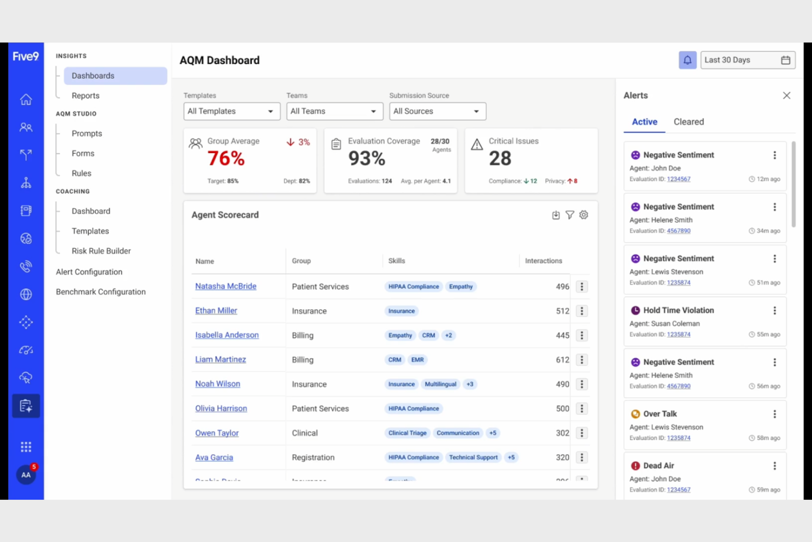Select the export icon on Agent Scorecard
The image size is (812, 542).
(556, 215)
